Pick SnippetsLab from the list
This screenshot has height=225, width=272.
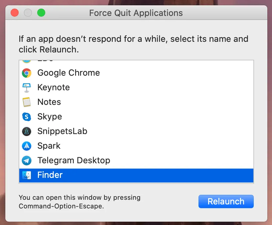pos(136,131)
